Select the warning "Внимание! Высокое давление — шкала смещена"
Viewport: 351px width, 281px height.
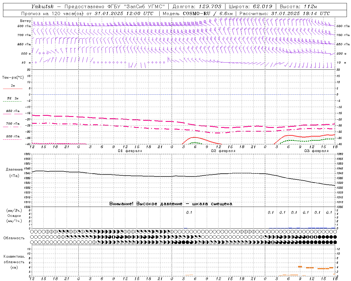point(171,204)
